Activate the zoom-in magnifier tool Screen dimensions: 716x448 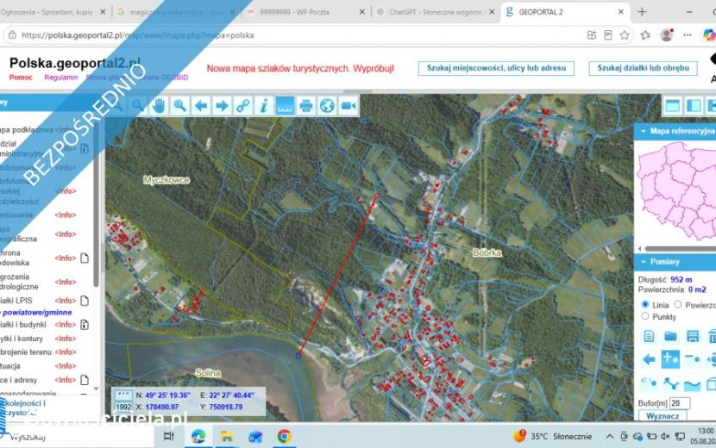[x=180, y=106]
